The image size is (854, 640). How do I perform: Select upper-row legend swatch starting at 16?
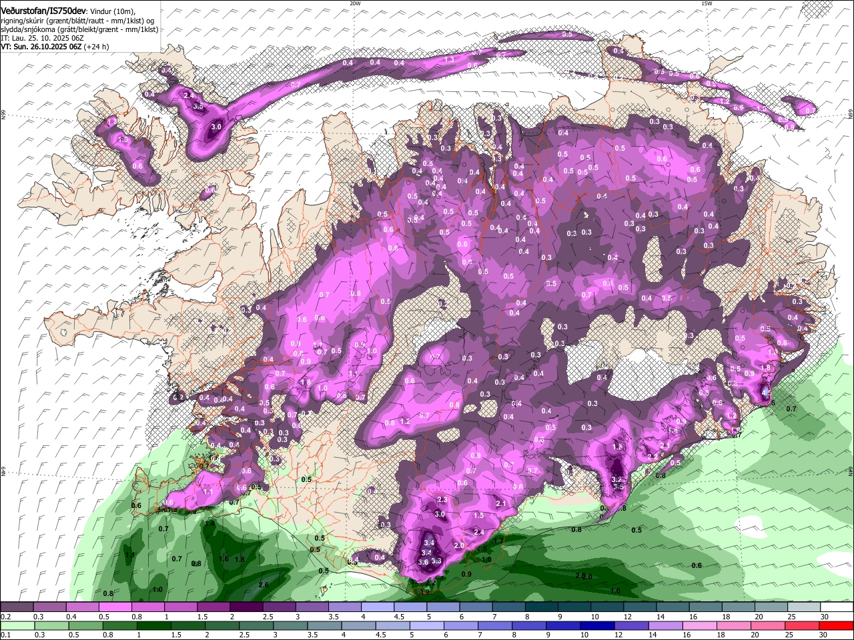click(705, 607)
